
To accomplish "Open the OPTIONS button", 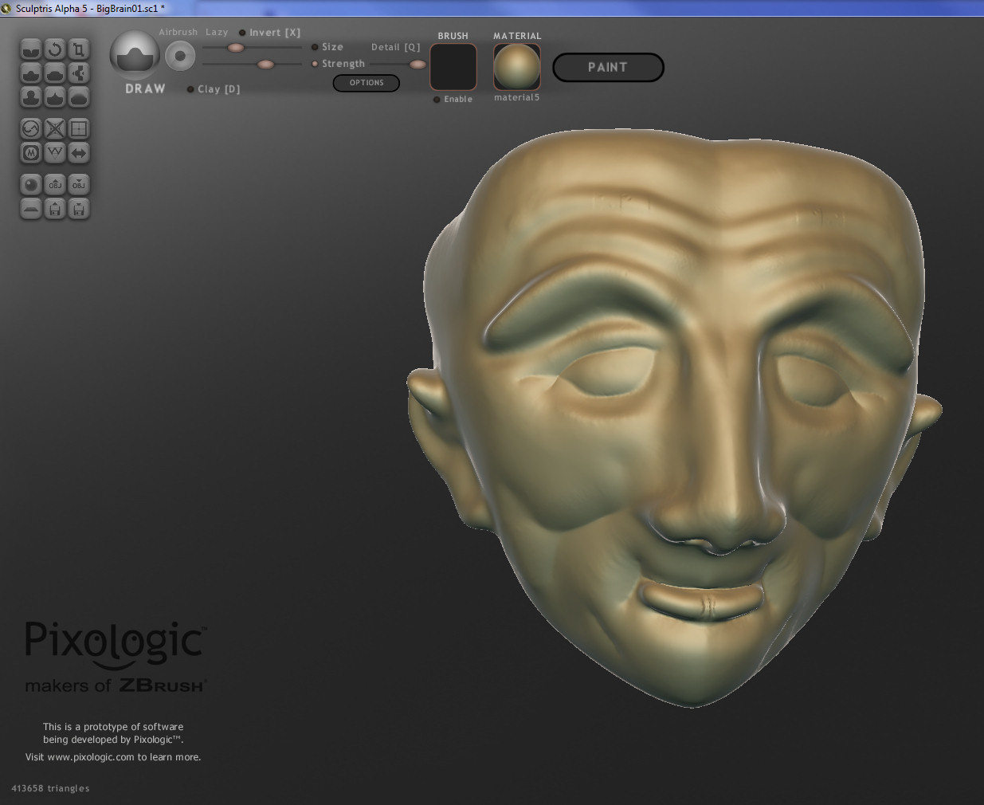I will [x=366, y=83].
